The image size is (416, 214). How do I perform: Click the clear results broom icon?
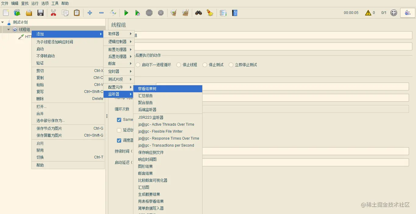click(x=210, y=13)
